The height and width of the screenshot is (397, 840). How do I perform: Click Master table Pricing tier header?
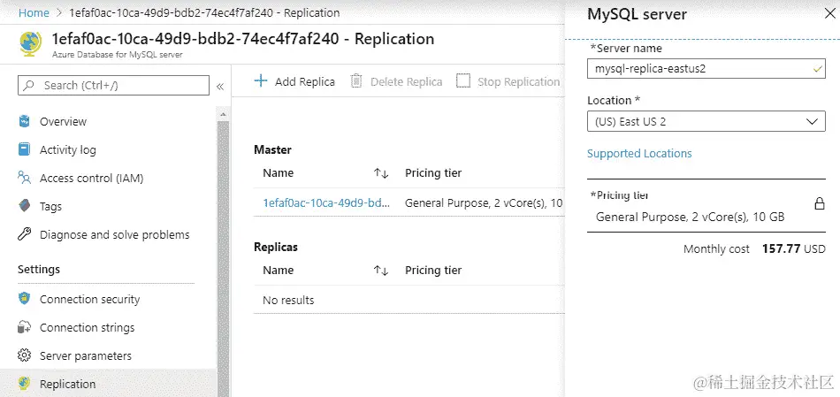[x=433, y=173]
